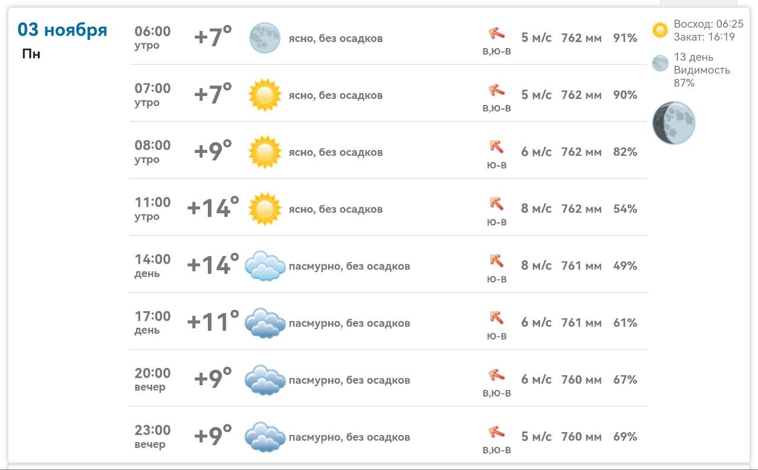Click the 17:00 день time label
The width and height of the screenshot is (758, 470).
click(x=152, y=322)
